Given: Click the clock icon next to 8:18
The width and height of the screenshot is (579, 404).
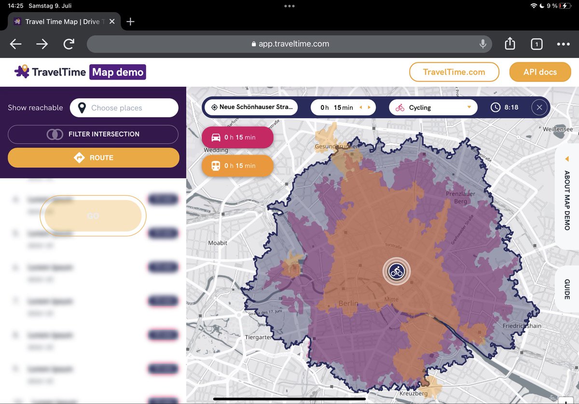Looking at the screenshot, I should click(x=496, y=108).
